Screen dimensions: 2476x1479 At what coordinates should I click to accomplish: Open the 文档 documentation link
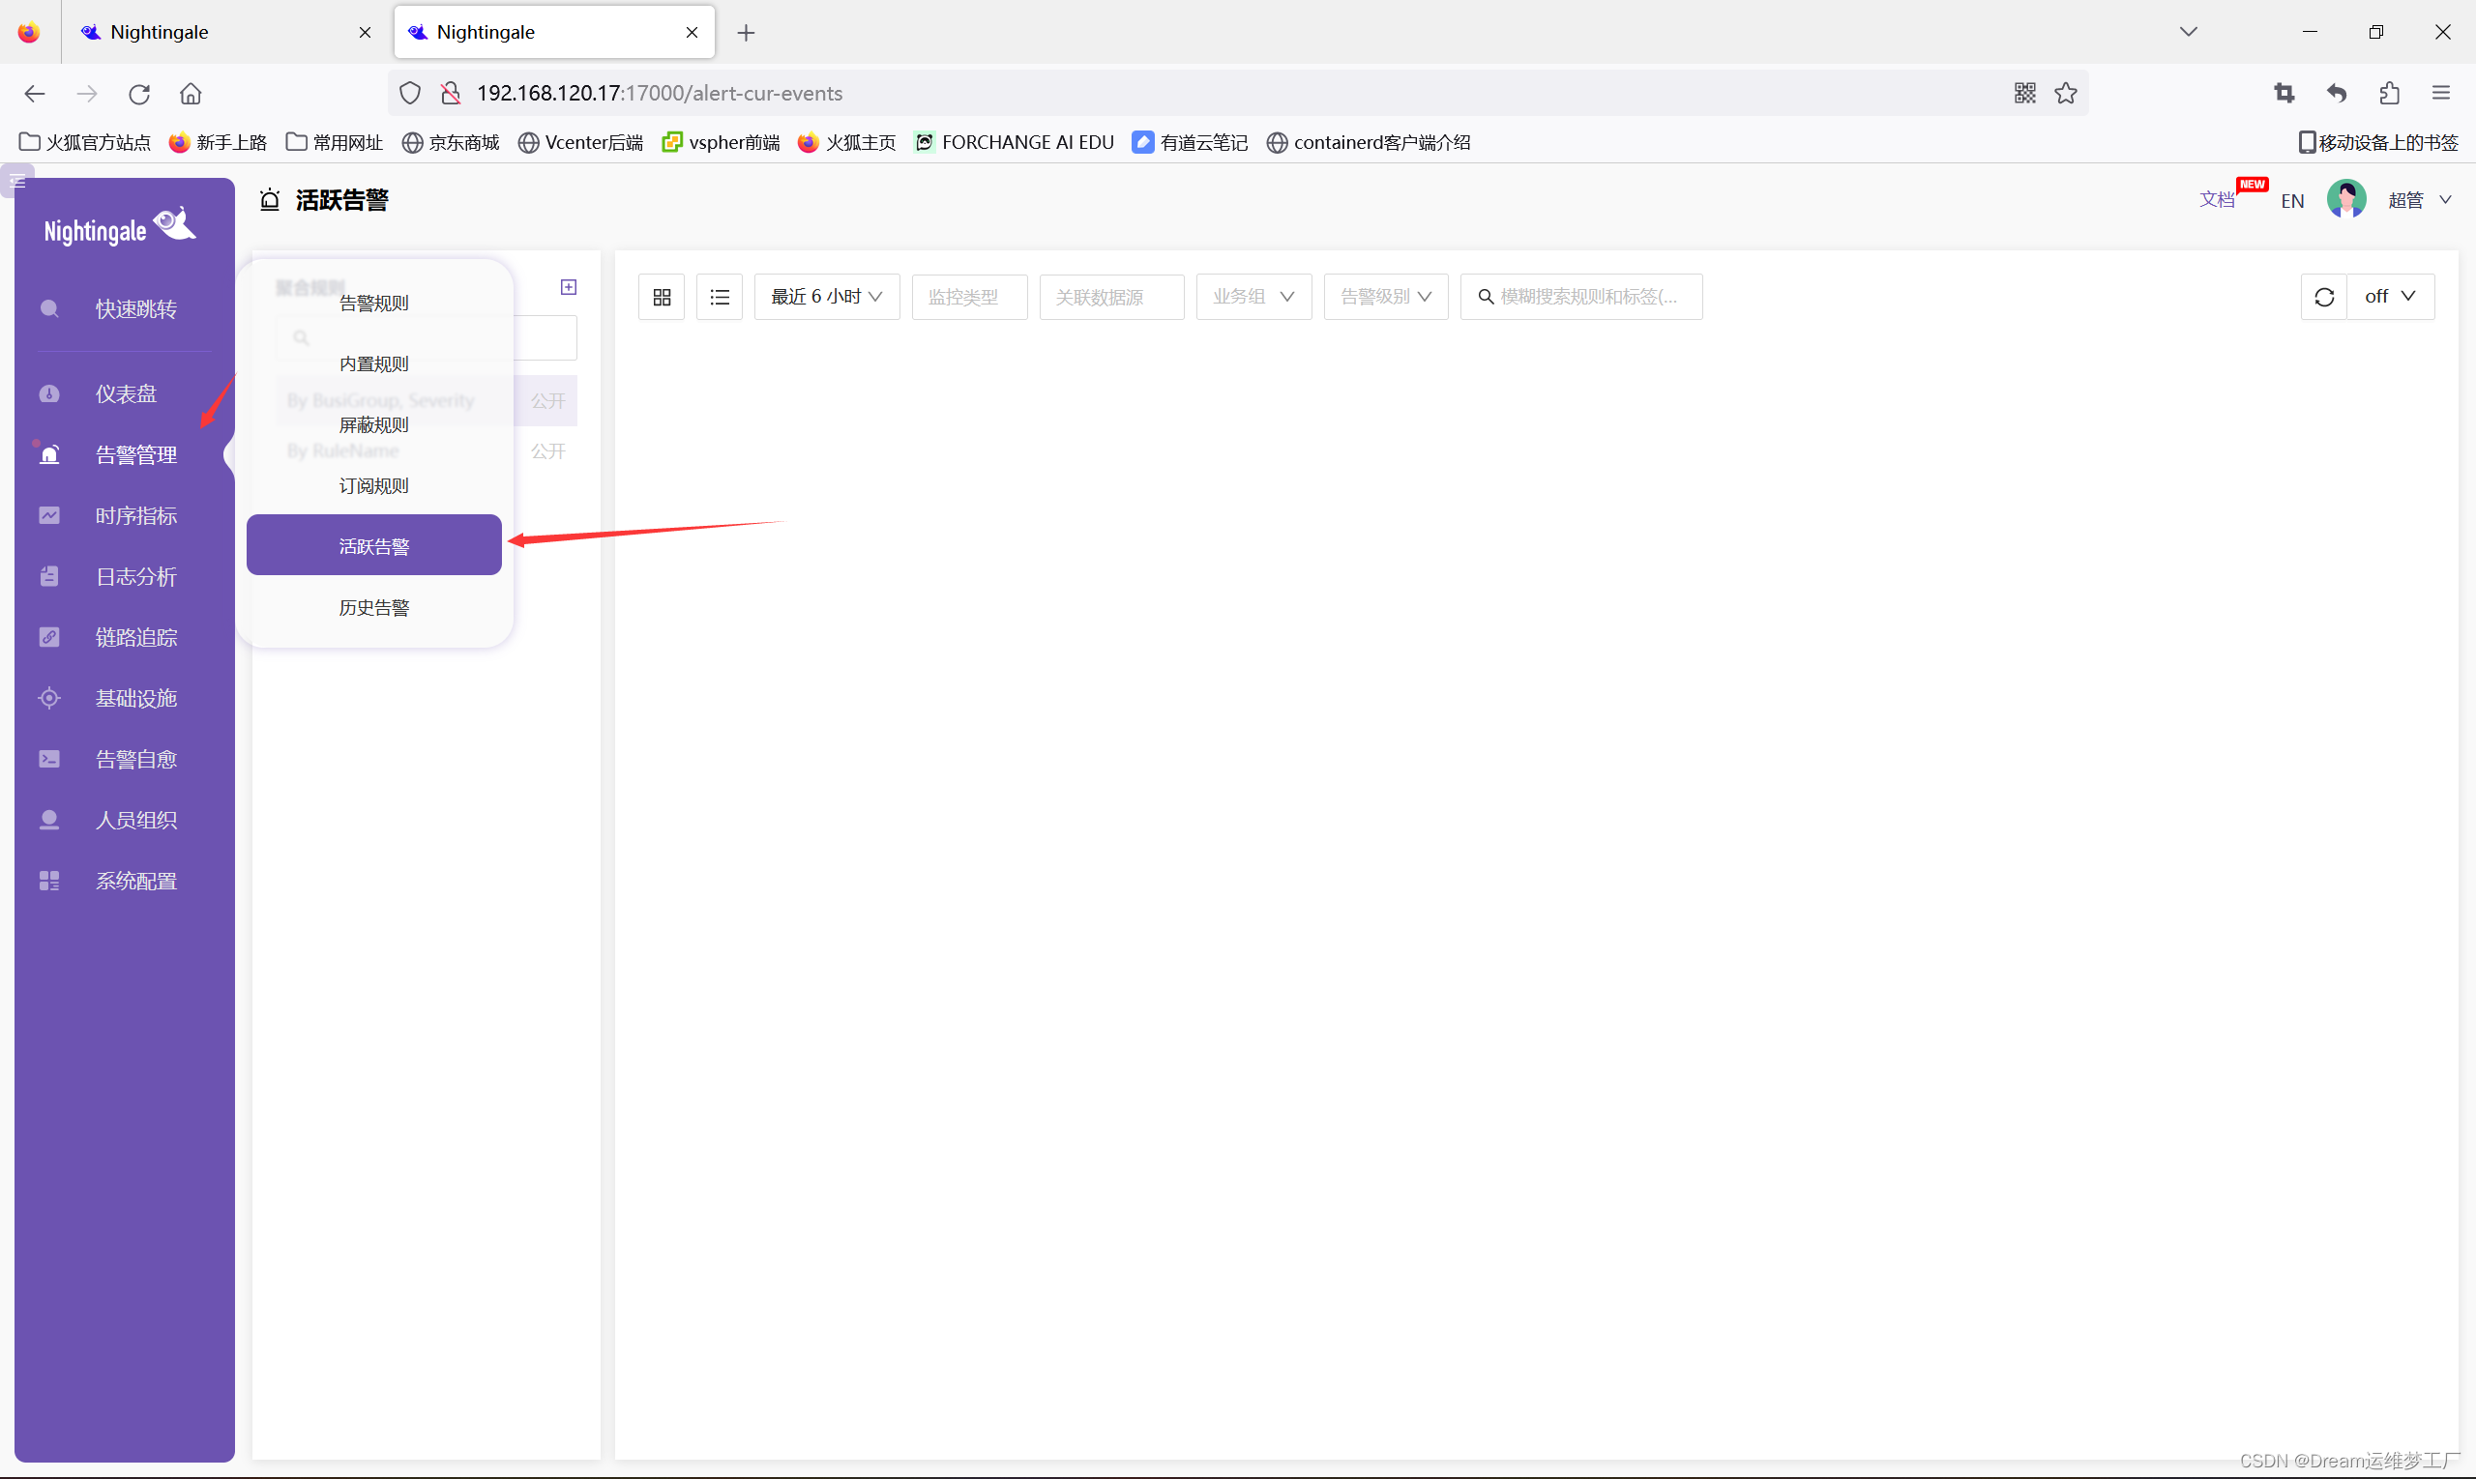click(x=2216, y=200)
